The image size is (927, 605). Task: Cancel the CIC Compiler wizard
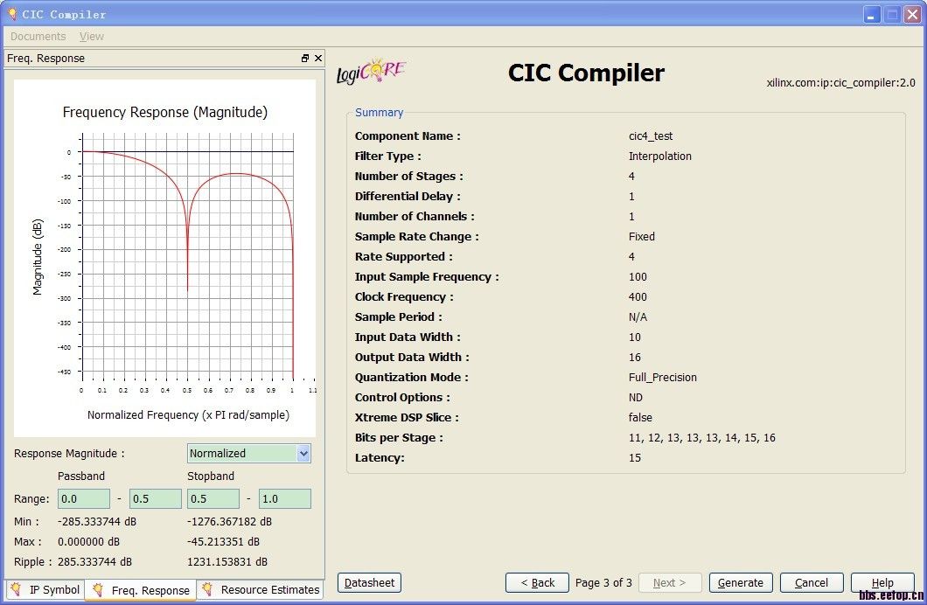[812, 582]
